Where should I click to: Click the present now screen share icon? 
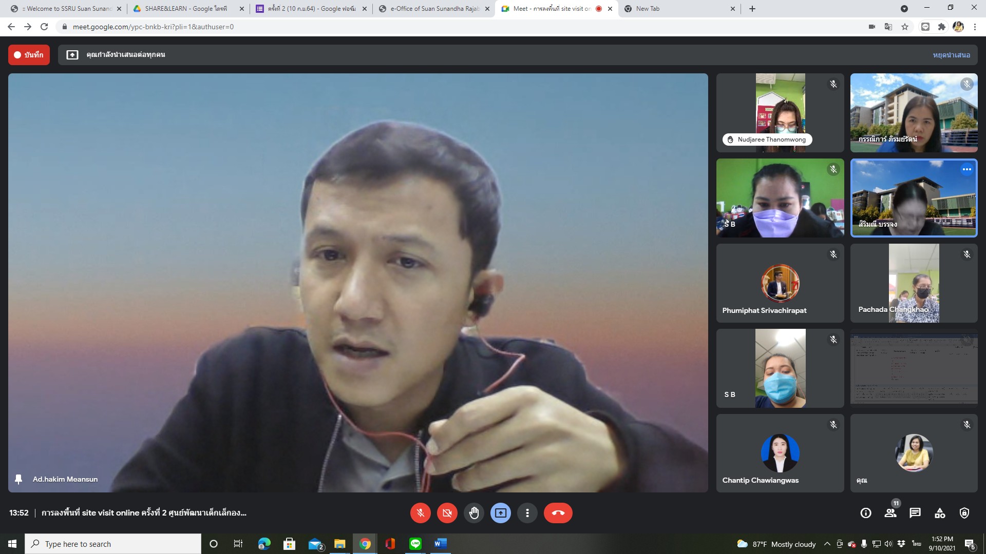(501, 513)
